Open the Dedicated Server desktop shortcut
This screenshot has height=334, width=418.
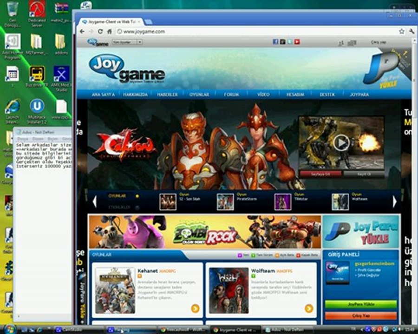click(x=37, y=14)
